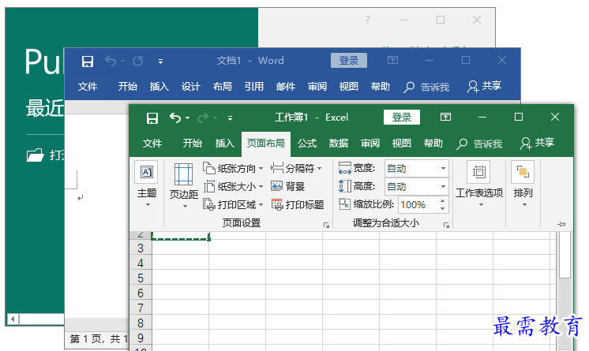Open the 主题 themes gallery
The width and height of the screenshot is (589, 351).
[x=147, y=184]
